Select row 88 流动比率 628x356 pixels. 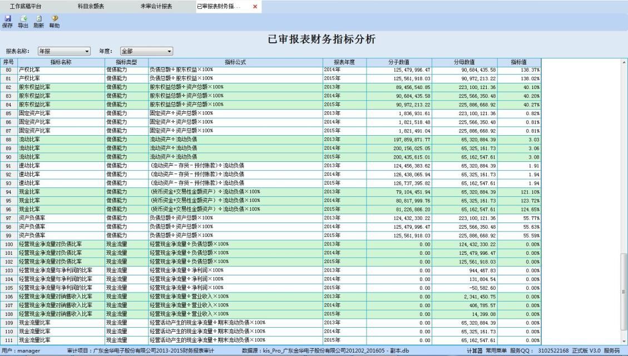(x=270, y=140)
